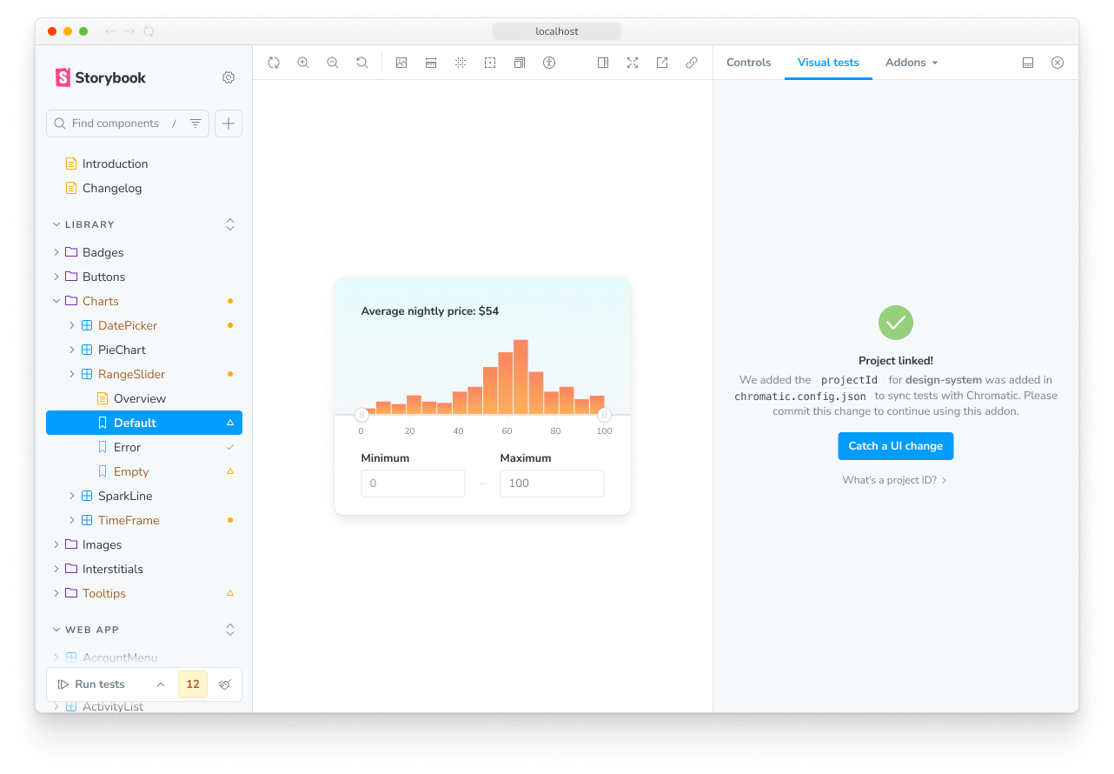Type in the Minimum price field
Viewport: 1114px width, 774px height.
pyautogui.click(x=413, y=484)
